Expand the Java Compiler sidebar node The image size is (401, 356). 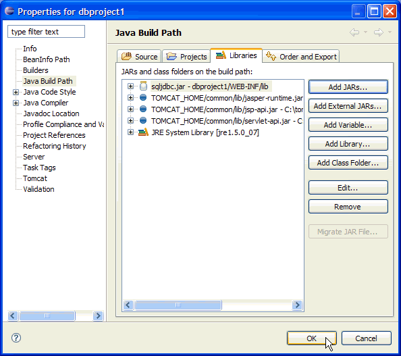(x=16, y=103)
